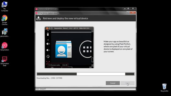This screenshot has width=171, height=96.
Task: Launch Google Chrome from desktop
Action: [x=5, y=20]
